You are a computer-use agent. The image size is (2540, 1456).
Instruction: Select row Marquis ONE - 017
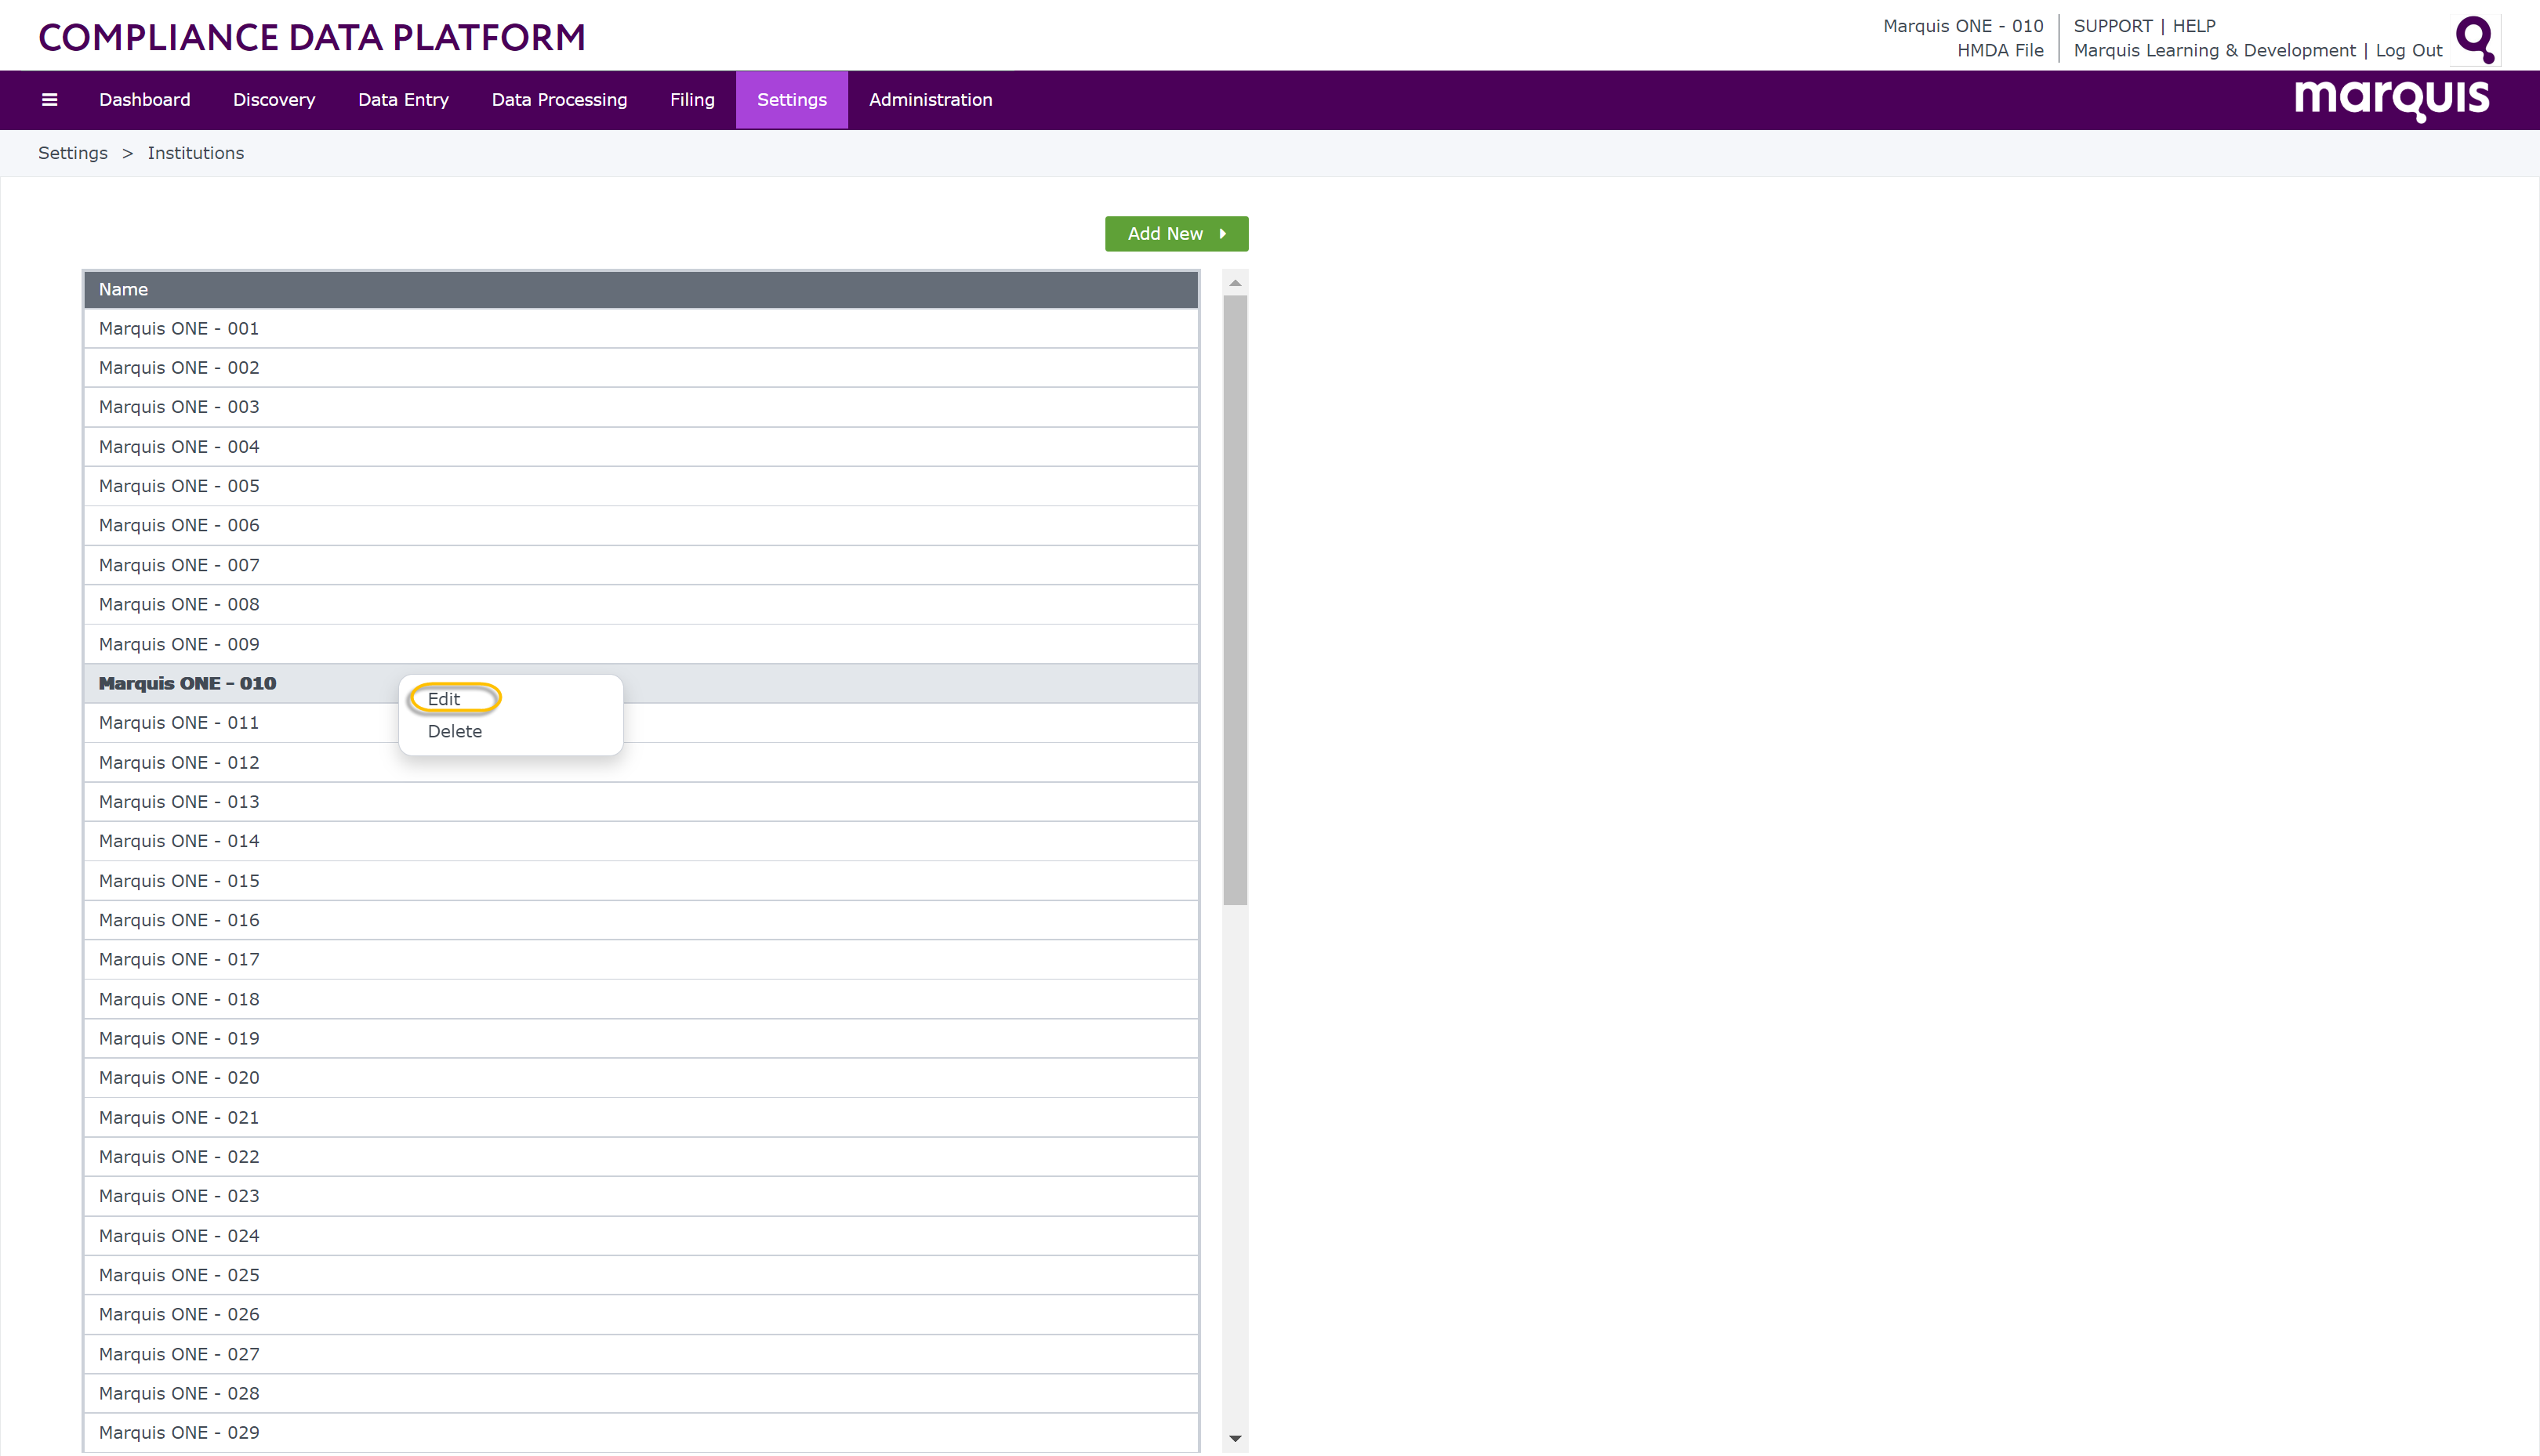pyautogui.click(x=641, y=960)
